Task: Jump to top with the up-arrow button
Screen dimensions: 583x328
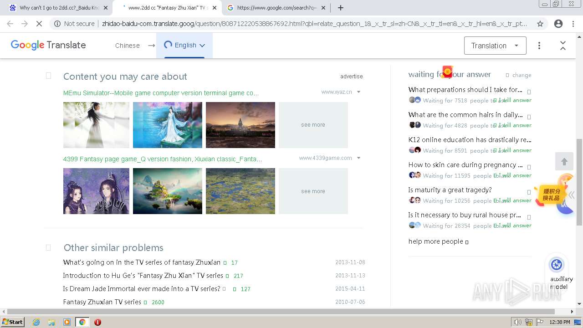Action: (x=564, y=162)
